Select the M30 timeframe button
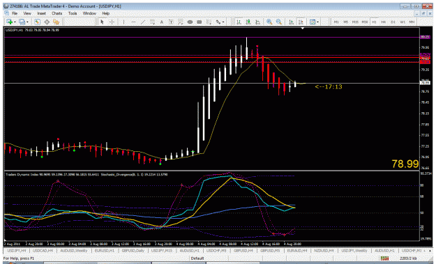This screenshot has height=264, width=436. coord(365,22)
